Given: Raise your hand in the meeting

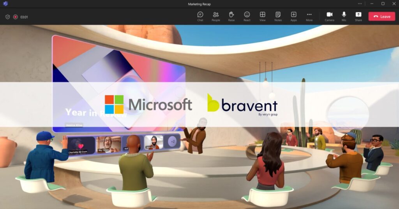Looking at the screenshot, I should point(231,16).
